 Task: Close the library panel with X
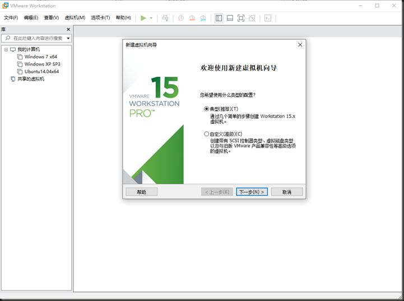pyautogui.click(x=68, y=29)
